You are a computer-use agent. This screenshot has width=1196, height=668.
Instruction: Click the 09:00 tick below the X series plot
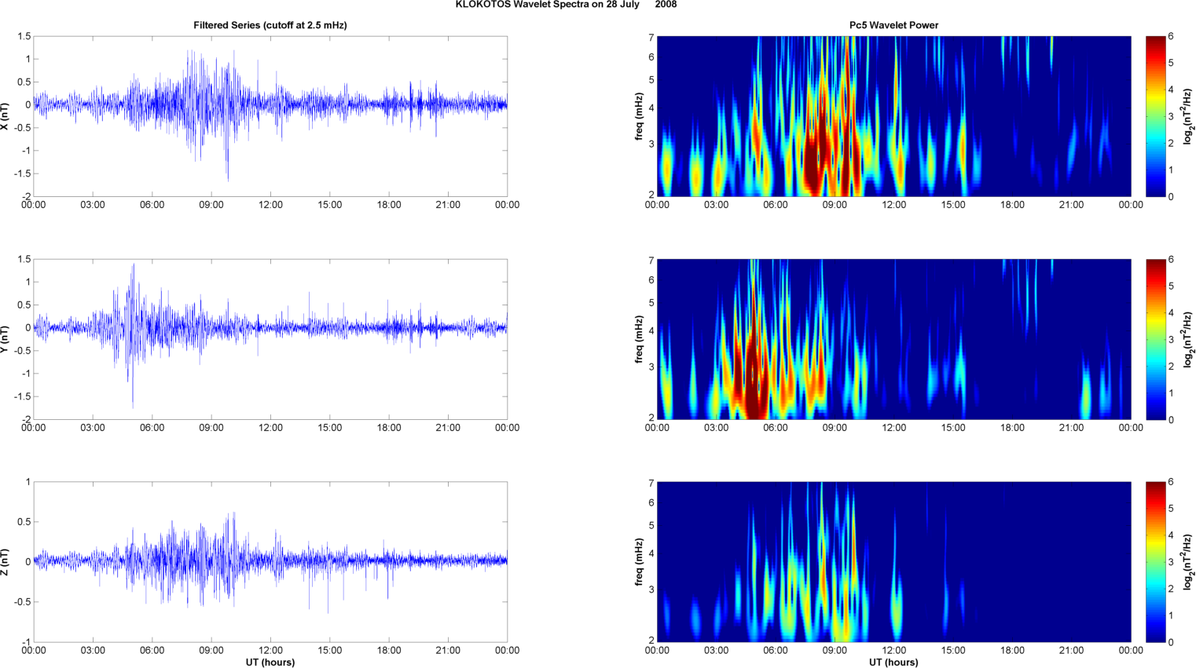pyautogui.click(x=211, y=205)
